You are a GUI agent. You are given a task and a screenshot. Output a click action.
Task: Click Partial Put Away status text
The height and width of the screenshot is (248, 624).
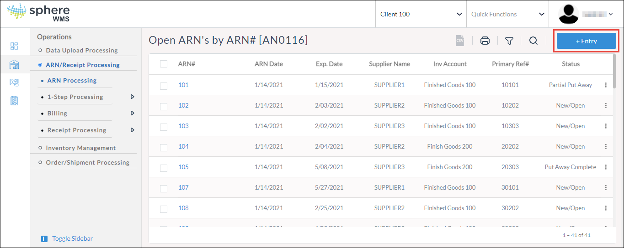click(x=571, y=85)
